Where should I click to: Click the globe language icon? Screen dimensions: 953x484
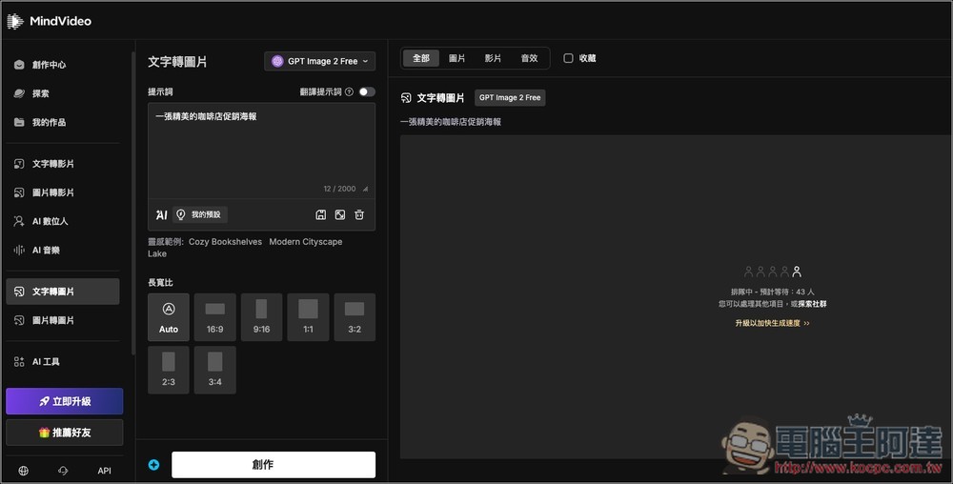[23, 471]
